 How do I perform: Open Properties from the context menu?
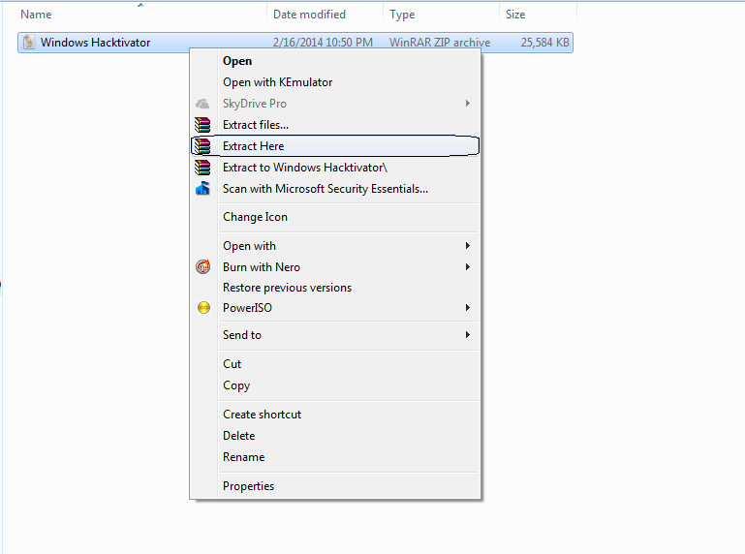[335, 486]
